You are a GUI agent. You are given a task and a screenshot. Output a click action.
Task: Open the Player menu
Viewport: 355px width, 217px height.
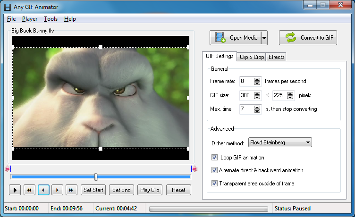click(30, 19)
